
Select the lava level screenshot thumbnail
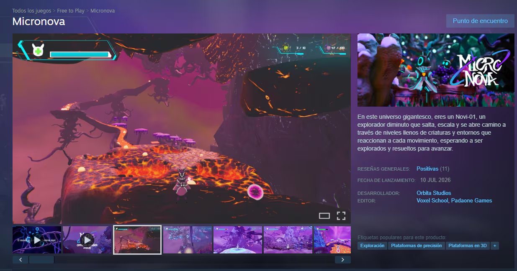click(x=137, y=240)
